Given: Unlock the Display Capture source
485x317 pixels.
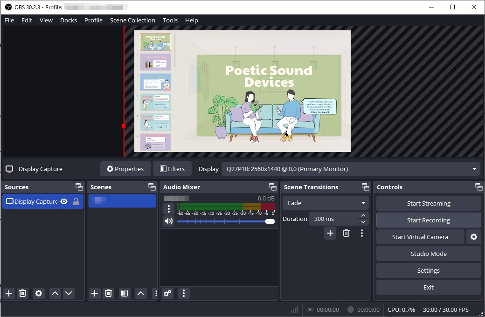Looking at the screenshot, I should pos(76,202).
